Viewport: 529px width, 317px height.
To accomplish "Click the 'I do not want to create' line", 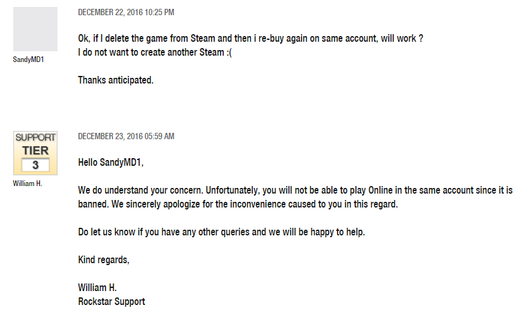I will [x=155, y=53].
